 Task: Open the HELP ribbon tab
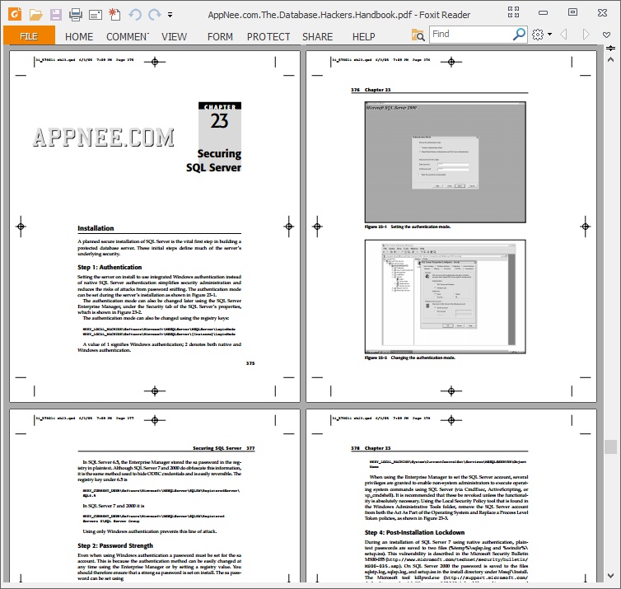point(363,37)
